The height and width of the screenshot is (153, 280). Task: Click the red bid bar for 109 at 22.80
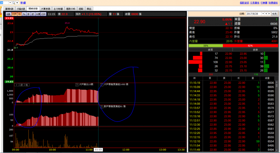[x=195, y=62]
